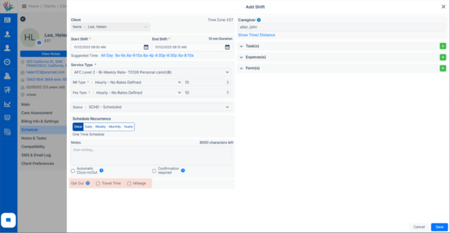Check the Automatic Clock-In/Out checkbox
The width and height of the screenshot is (450, 233).
[x=73, y=171]
